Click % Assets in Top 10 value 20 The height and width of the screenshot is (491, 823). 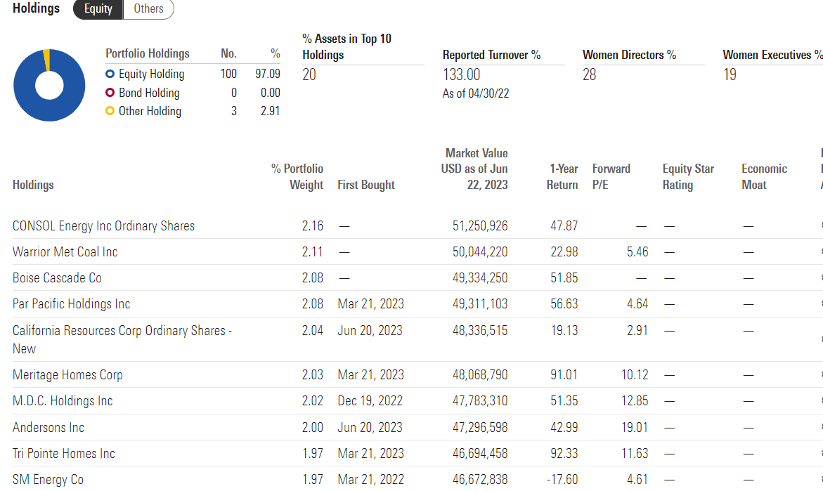pyautogui.click(x=309, y=75)
